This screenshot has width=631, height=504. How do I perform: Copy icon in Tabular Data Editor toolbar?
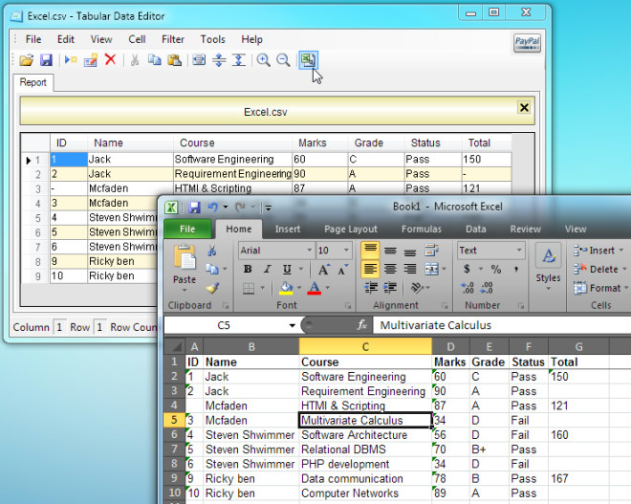click(x=155, y=60)
